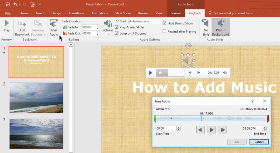Click the green start trim marker

[155, 119]
